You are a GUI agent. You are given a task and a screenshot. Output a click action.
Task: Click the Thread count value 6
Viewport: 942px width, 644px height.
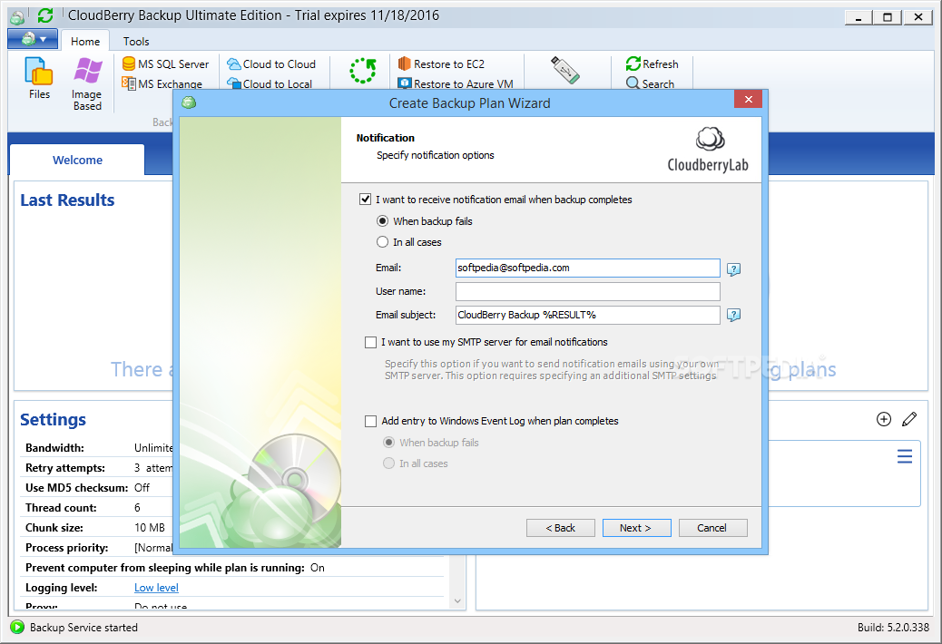pyautogui.click(x=137, y=508)
